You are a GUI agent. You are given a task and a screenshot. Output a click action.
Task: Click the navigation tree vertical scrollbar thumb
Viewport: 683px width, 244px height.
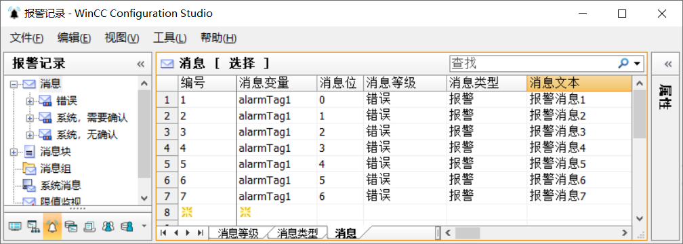tap(144, 134)
